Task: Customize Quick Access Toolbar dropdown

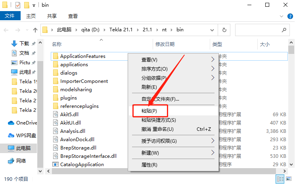Action: pos(34,6)
